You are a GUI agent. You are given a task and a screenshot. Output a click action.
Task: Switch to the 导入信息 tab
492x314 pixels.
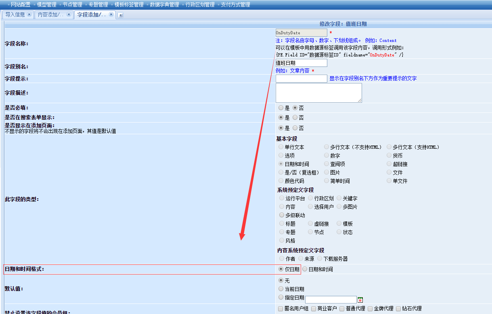click(15, 15)
